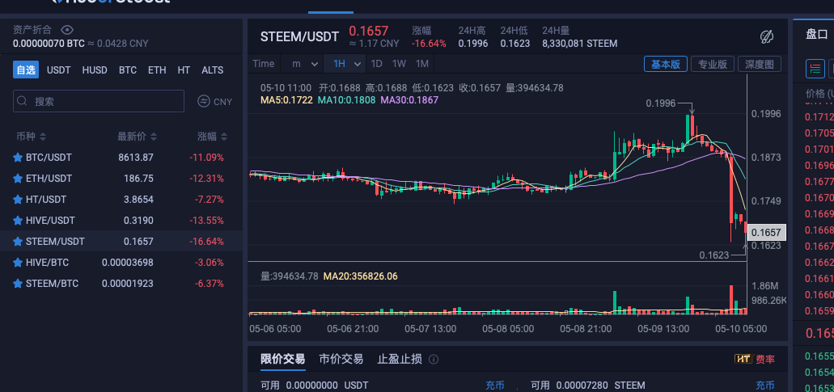Sort list by 最新价 column
This screenshot has width=834, height=392.
(x=137, y=137)
